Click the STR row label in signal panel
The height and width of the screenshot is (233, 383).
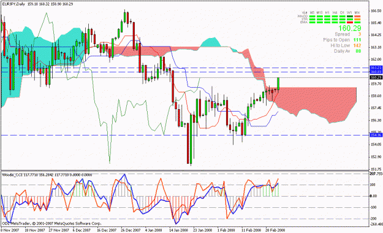coord(305,20)
